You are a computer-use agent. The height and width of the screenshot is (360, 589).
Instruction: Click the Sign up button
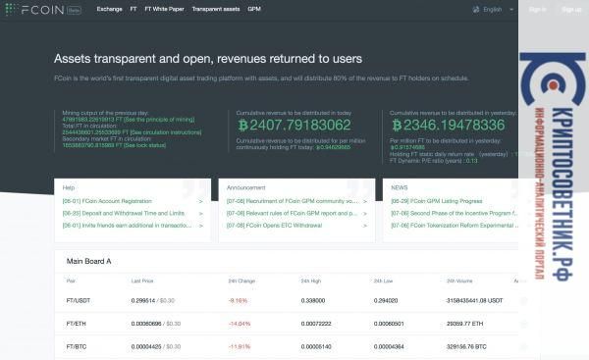[571, 10]
